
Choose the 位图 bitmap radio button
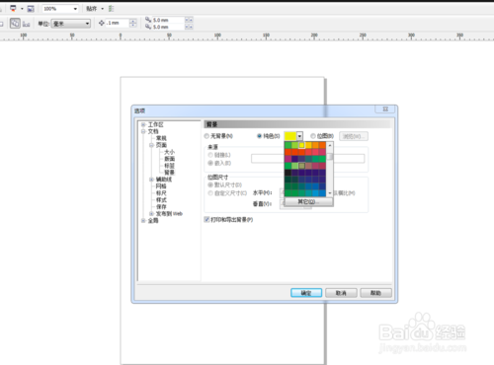coord(313,136)
